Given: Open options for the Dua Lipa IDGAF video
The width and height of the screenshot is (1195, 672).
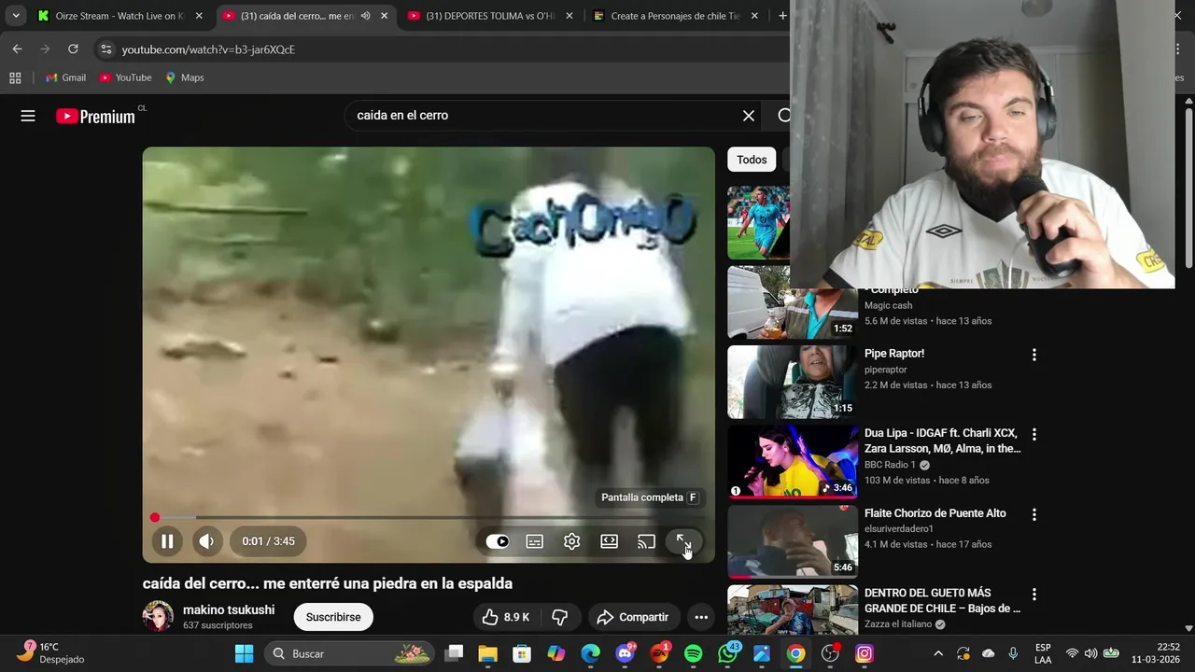Looking at the screenshot, I should coord(1033,434).
